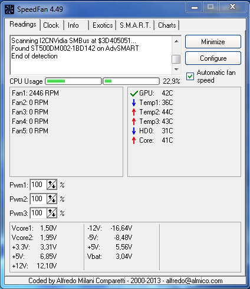Screen dimensions: 250x289
Task: Click the red up arrow beside Temp3
Action: point(134,121)
